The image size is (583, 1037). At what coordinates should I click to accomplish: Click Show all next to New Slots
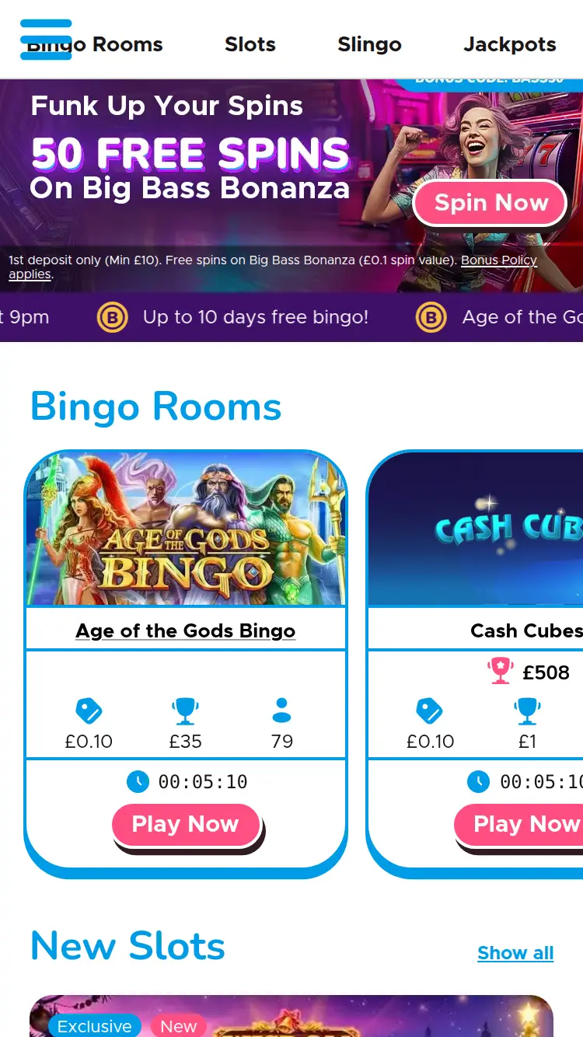click(x=515, y=953)
